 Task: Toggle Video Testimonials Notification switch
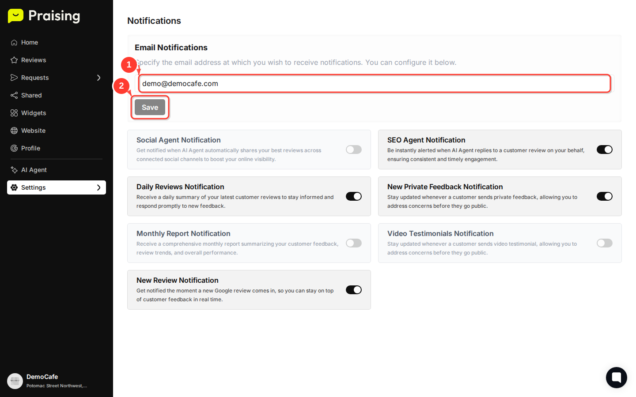pyautogui.click(x=604, y=243)
